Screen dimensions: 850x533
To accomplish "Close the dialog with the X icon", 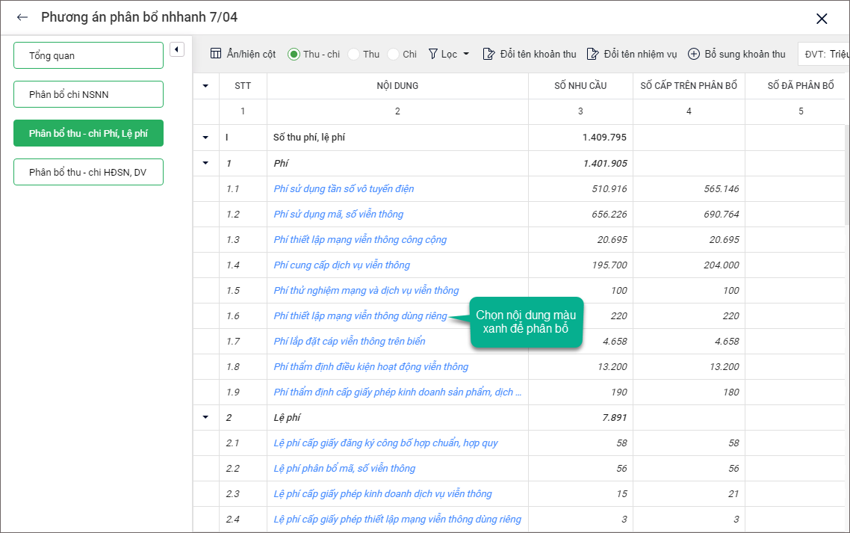I will pyautogui.click(x=822, y=19).
